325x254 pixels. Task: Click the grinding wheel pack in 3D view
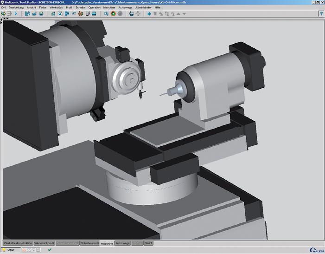(x=127, y=78)
